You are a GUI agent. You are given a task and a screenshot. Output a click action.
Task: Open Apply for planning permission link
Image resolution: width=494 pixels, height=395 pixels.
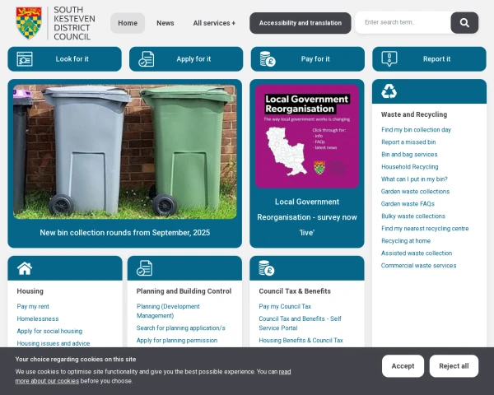point(177,340)
